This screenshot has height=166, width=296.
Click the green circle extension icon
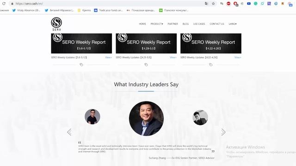click(x=256, y=4)
